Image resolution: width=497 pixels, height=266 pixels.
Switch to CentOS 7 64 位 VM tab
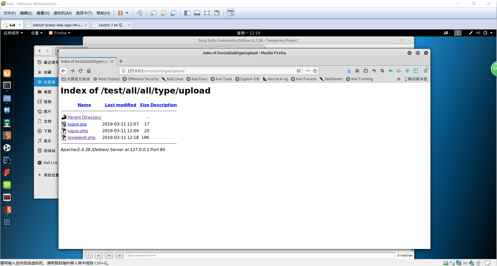tap(112, 25)
